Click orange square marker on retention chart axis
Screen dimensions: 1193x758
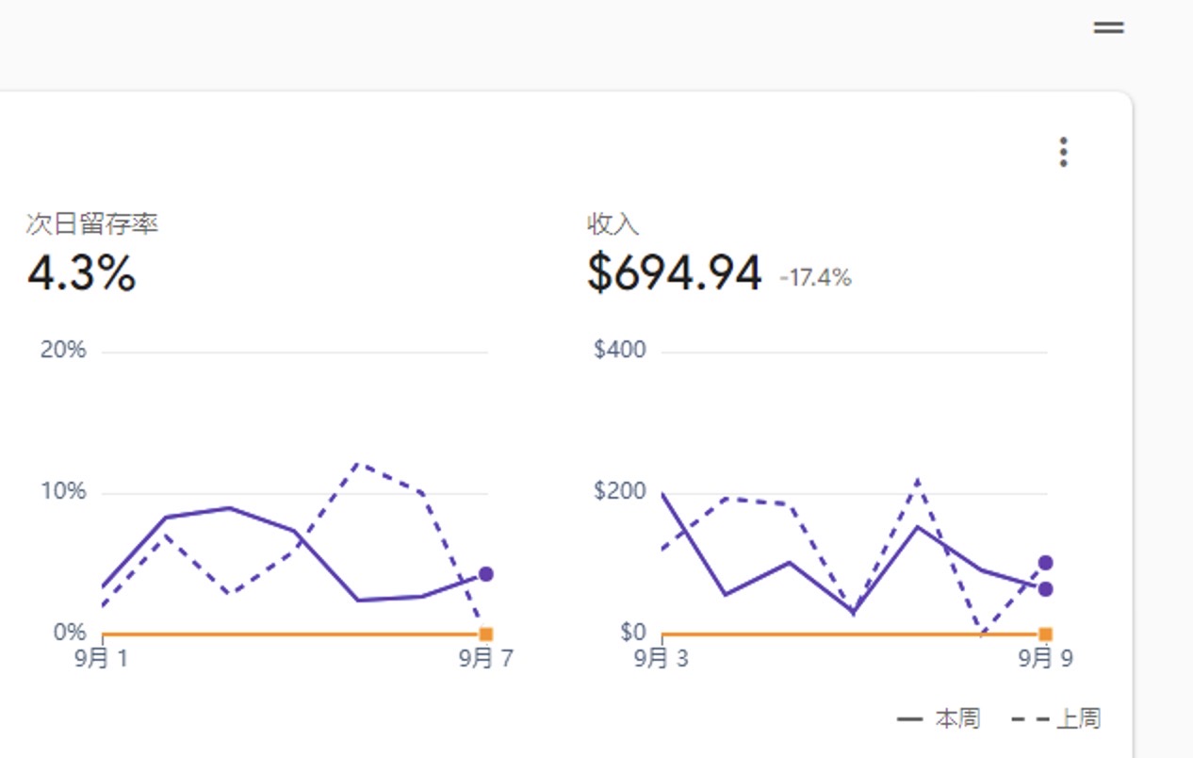coord(486,634)
